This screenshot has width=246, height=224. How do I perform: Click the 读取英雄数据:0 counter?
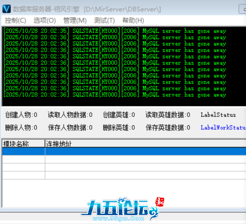click(x=168, y=115)
